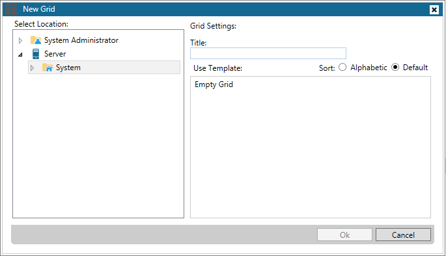Click the System Administrator user folder icon
Viewport: 446px width, 256px height.
coord(36,40)
